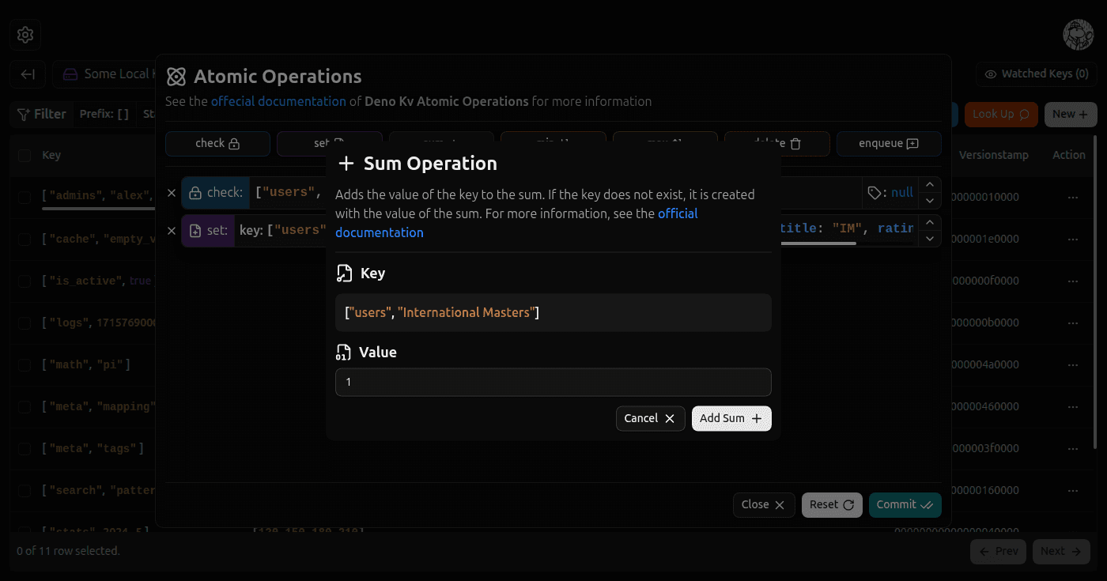Select the "search" row checkbox

pyautogui.click(x=25, y=490)
